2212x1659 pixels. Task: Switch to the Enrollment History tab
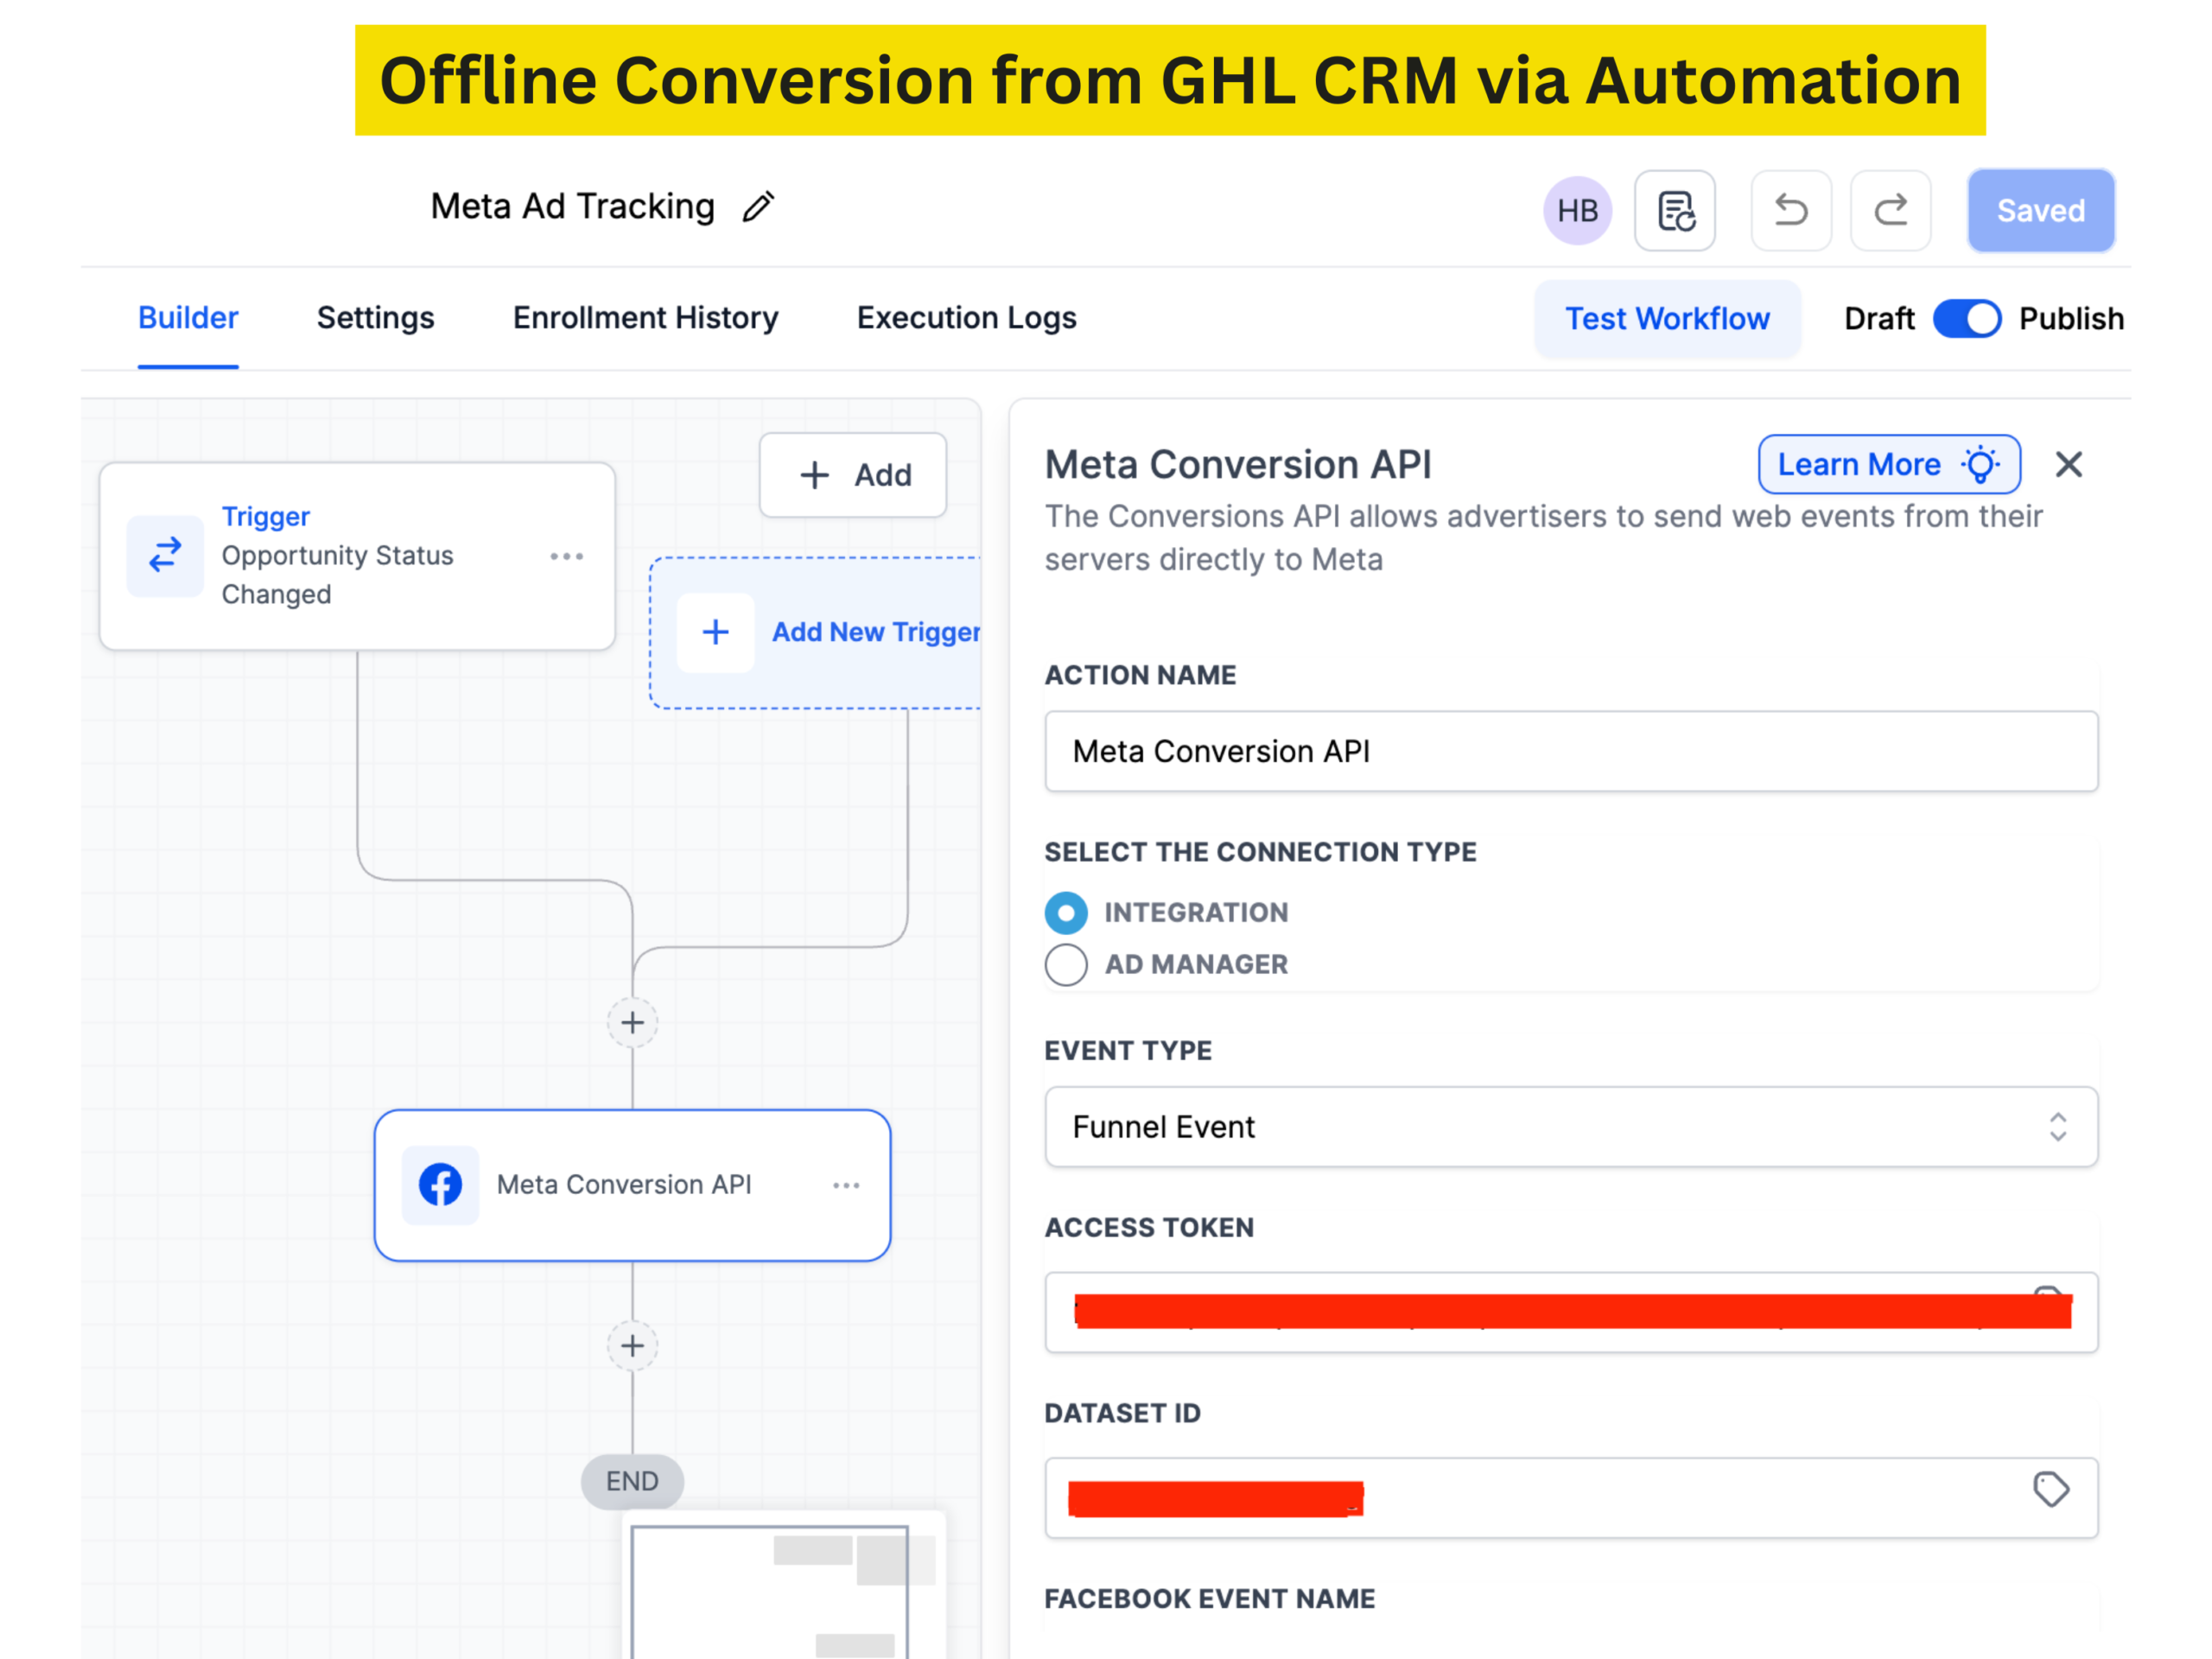[645, 318]
